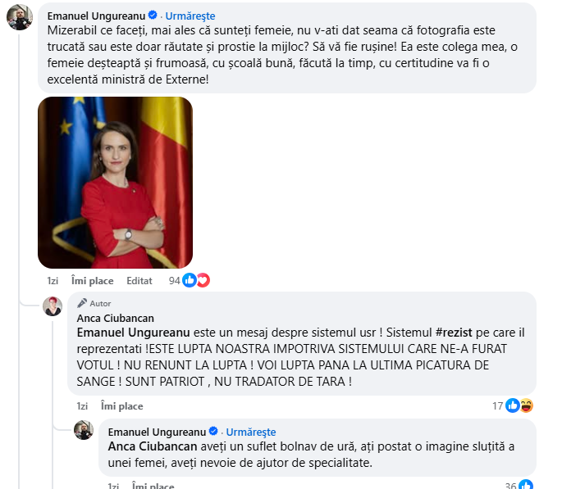This screenshot has height=489, width=562.
Task: Like the first comment with Îmi place
Action: [93, 281]
